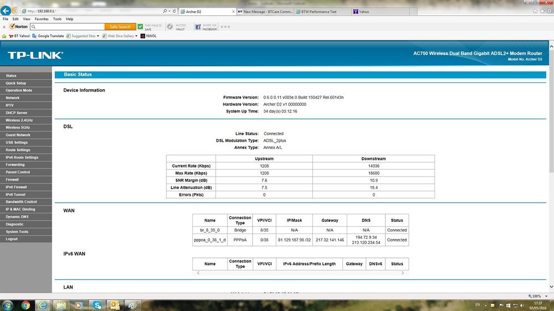Click the Share via Facebook icon
Screen dimensions: 554x311
pos(198,27)
